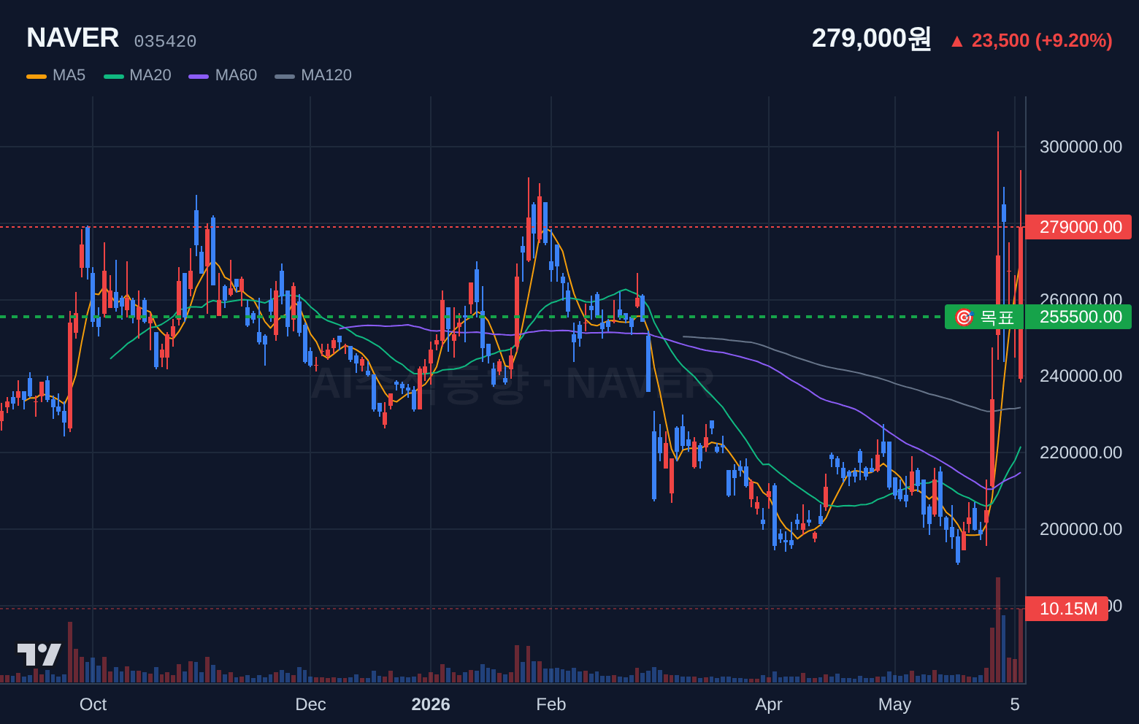
Task: Click the Dec time axis label
Action: pyautogui.click(x=310, y=704)
